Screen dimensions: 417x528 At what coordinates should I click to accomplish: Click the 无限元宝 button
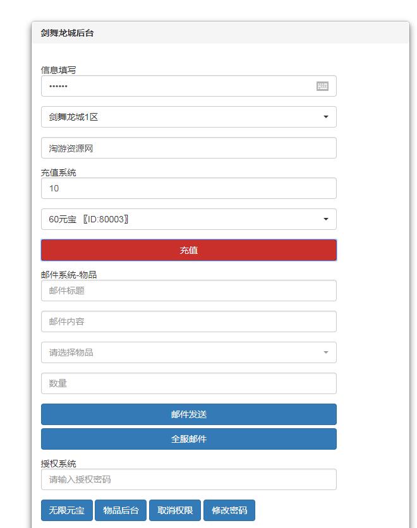(x=66, y=510)
